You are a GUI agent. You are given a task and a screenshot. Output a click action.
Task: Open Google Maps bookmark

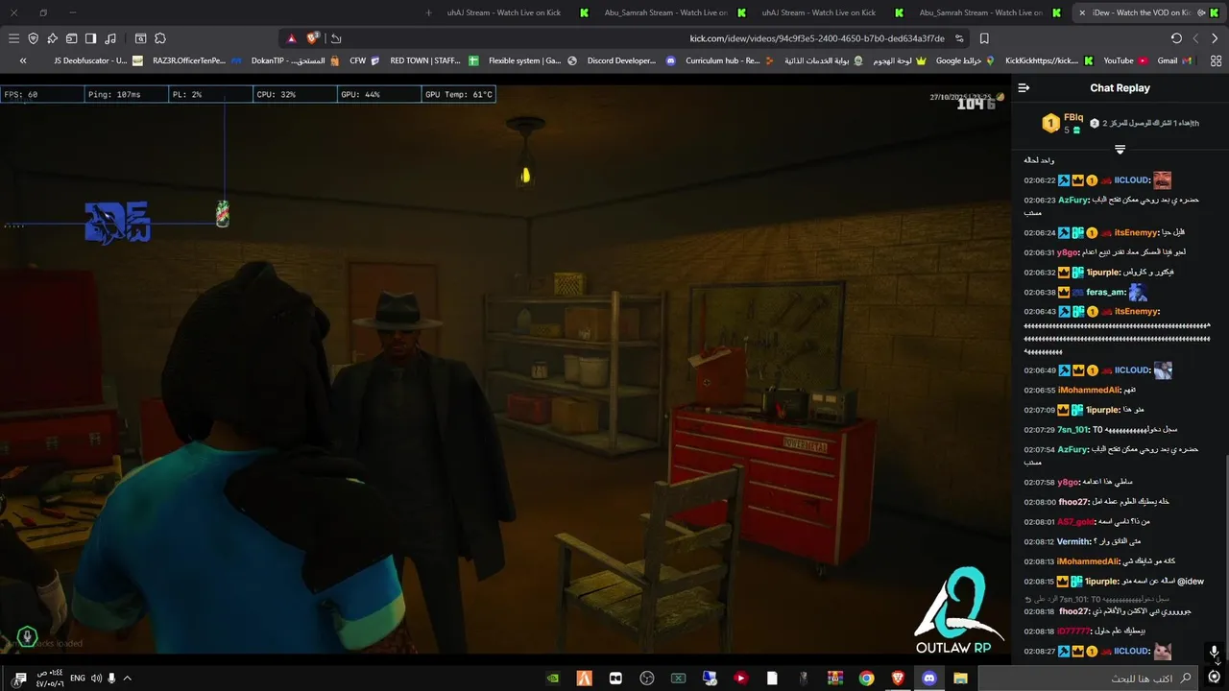966,60
